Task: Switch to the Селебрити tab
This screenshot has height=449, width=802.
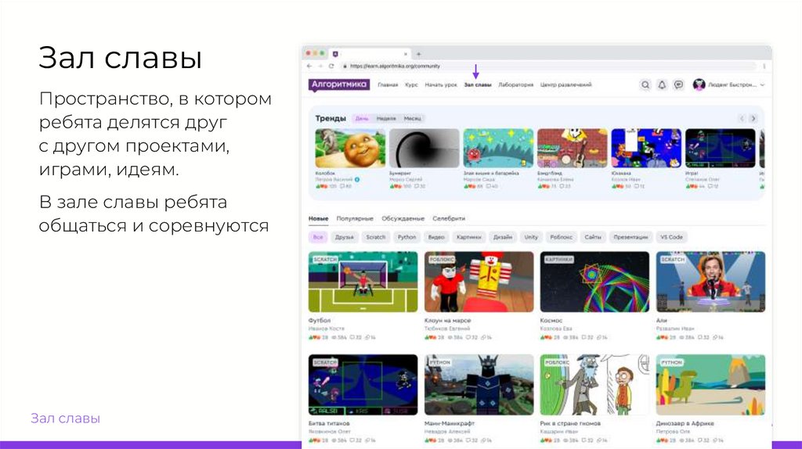Action: pyautogui.click(x=449, y=218)
